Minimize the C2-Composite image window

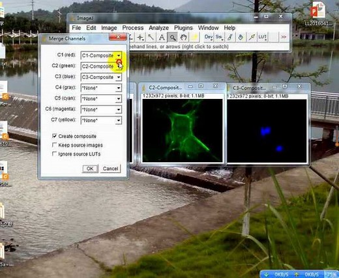(x=190, y=87)
